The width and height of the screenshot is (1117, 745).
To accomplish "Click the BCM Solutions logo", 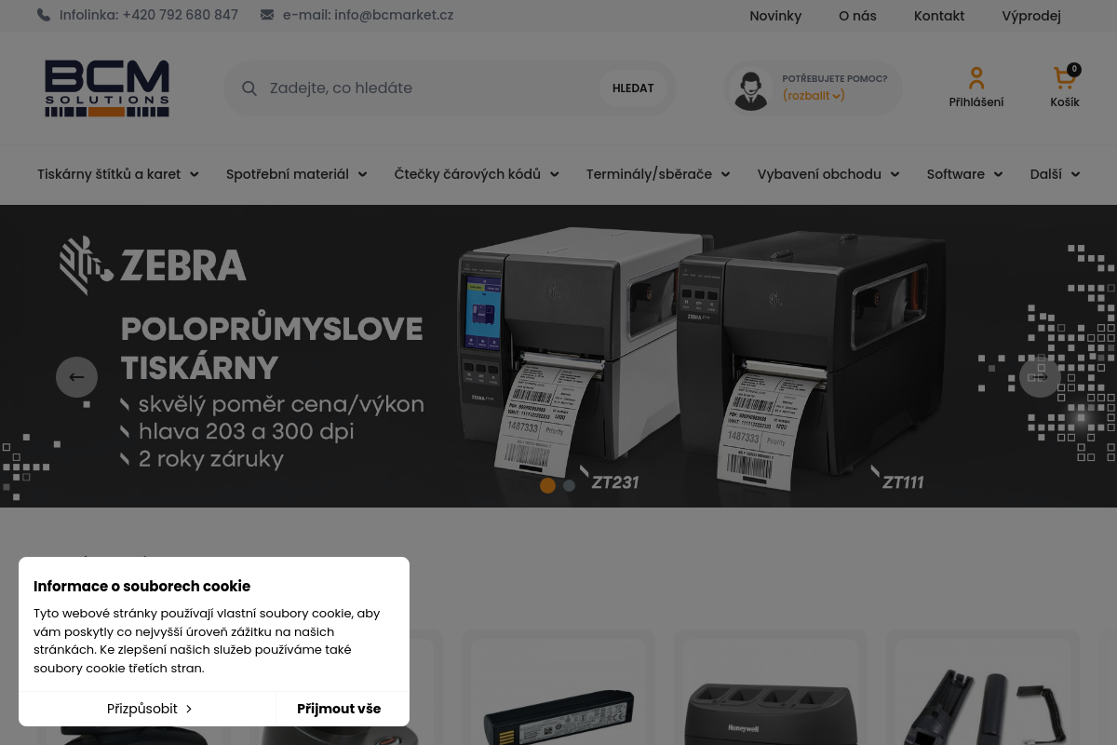I will 107,88.
